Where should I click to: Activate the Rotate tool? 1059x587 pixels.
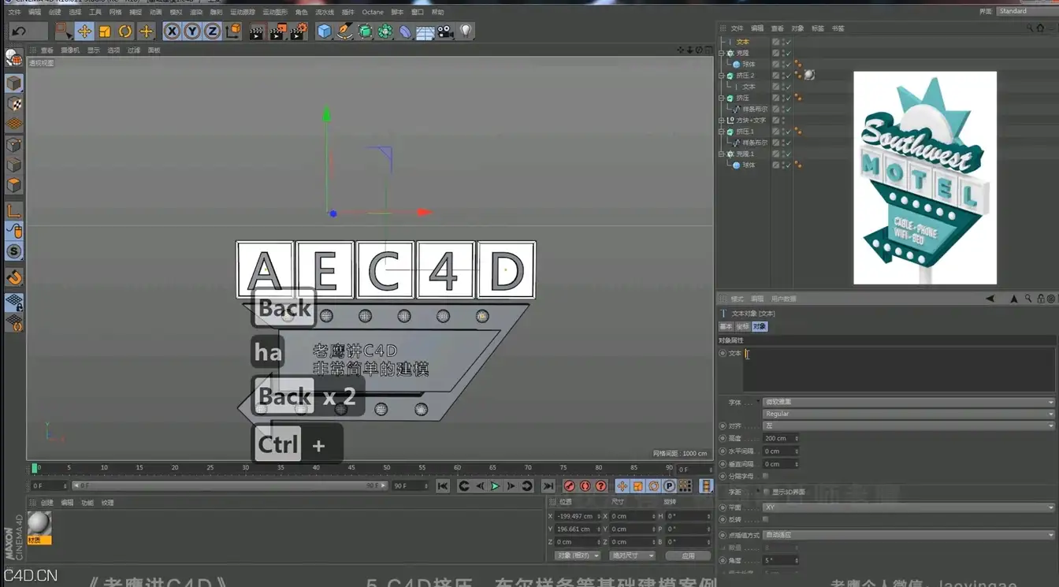125,32
